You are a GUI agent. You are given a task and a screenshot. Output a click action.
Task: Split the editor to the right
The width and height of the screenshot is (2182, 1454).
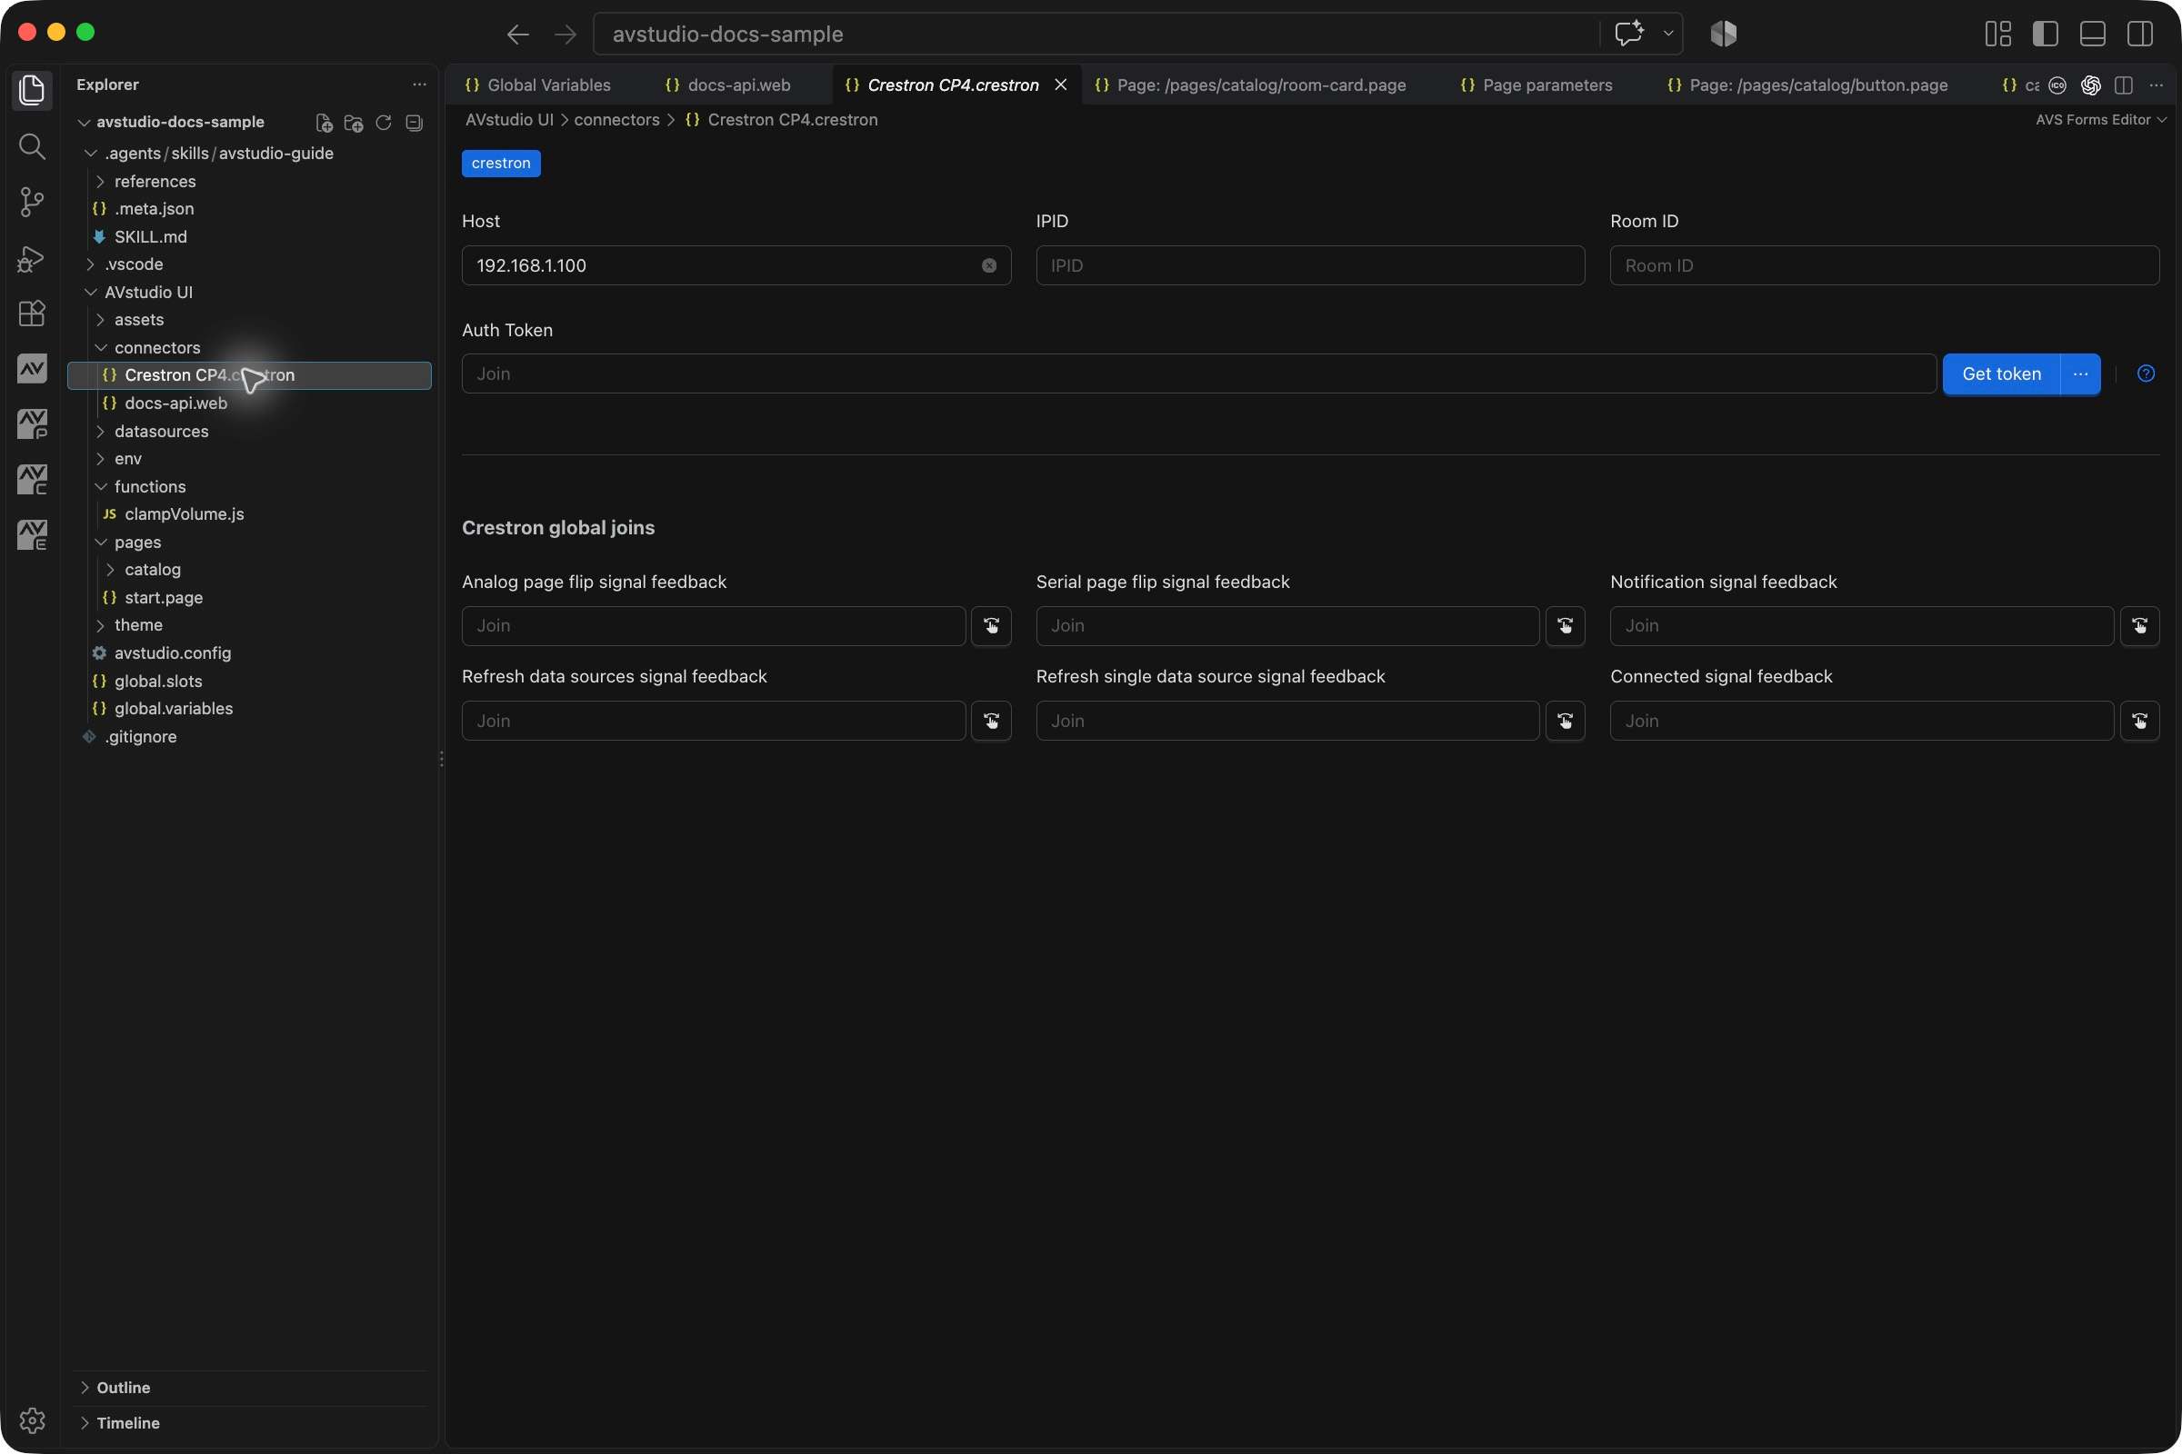2123,85
